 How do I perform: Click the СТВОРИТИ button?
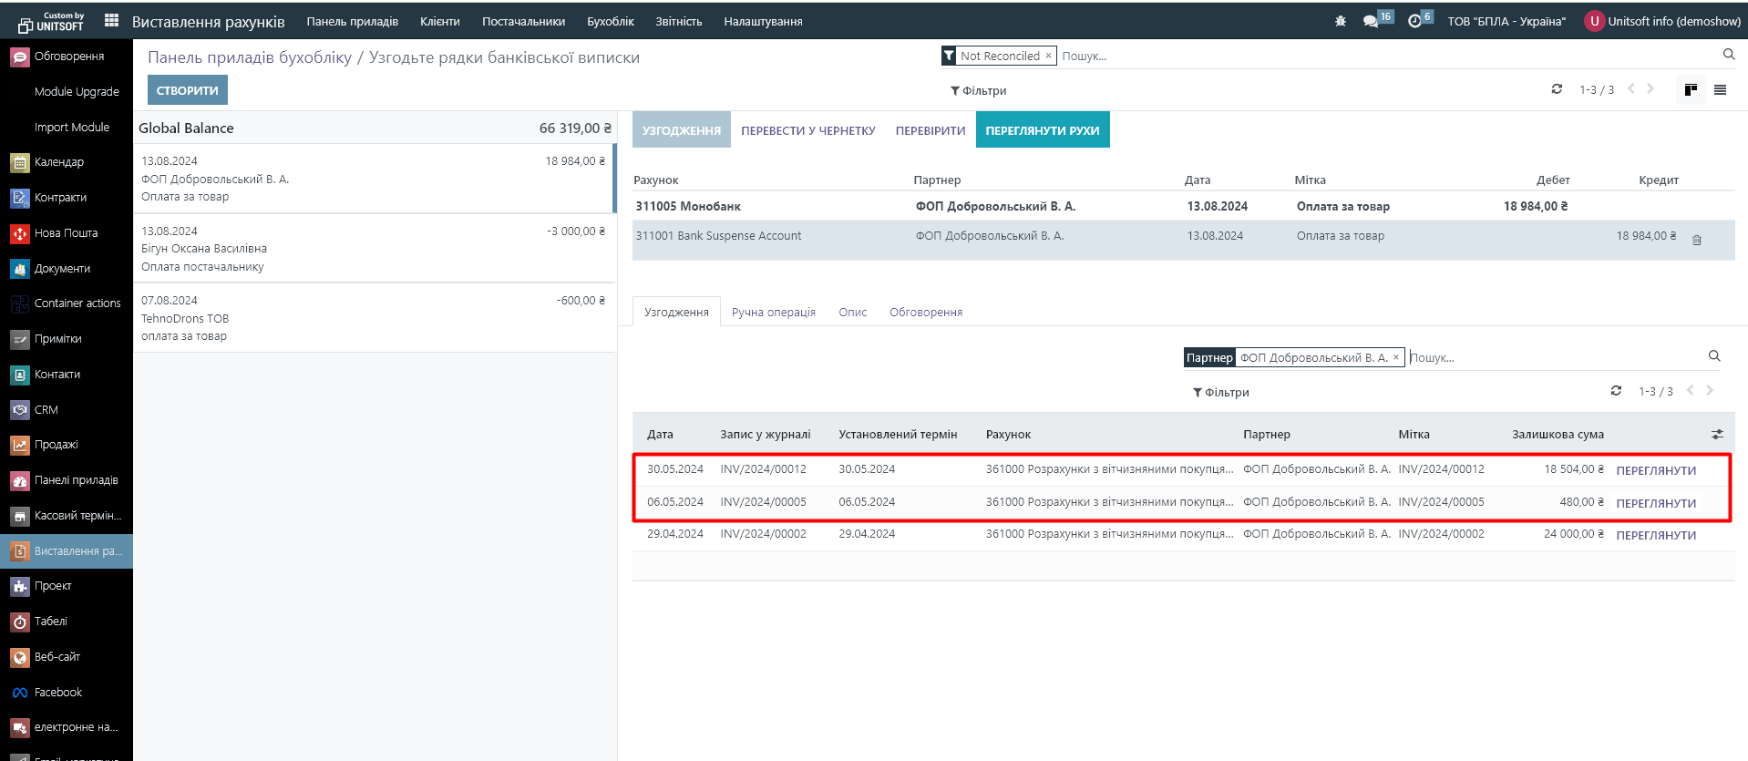[187, 90]
